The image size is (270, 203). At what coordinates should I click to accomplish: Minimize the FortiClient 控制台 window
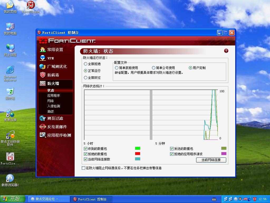[220, 33]
